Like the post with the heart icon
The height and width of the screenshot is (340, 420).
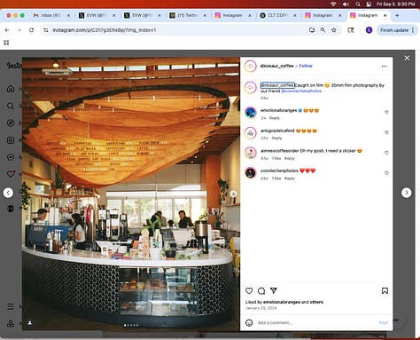[249, 291]
